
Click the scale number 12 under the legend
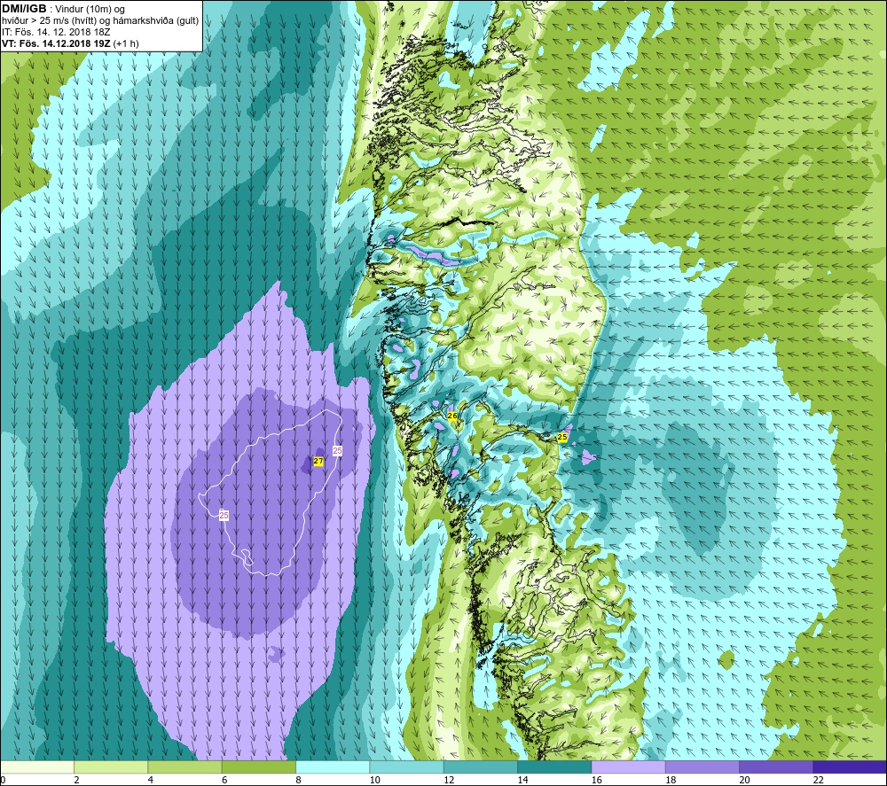point(449,780)
